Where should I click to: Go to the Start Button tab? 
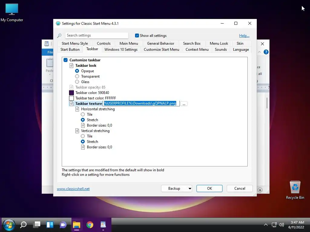70,50
